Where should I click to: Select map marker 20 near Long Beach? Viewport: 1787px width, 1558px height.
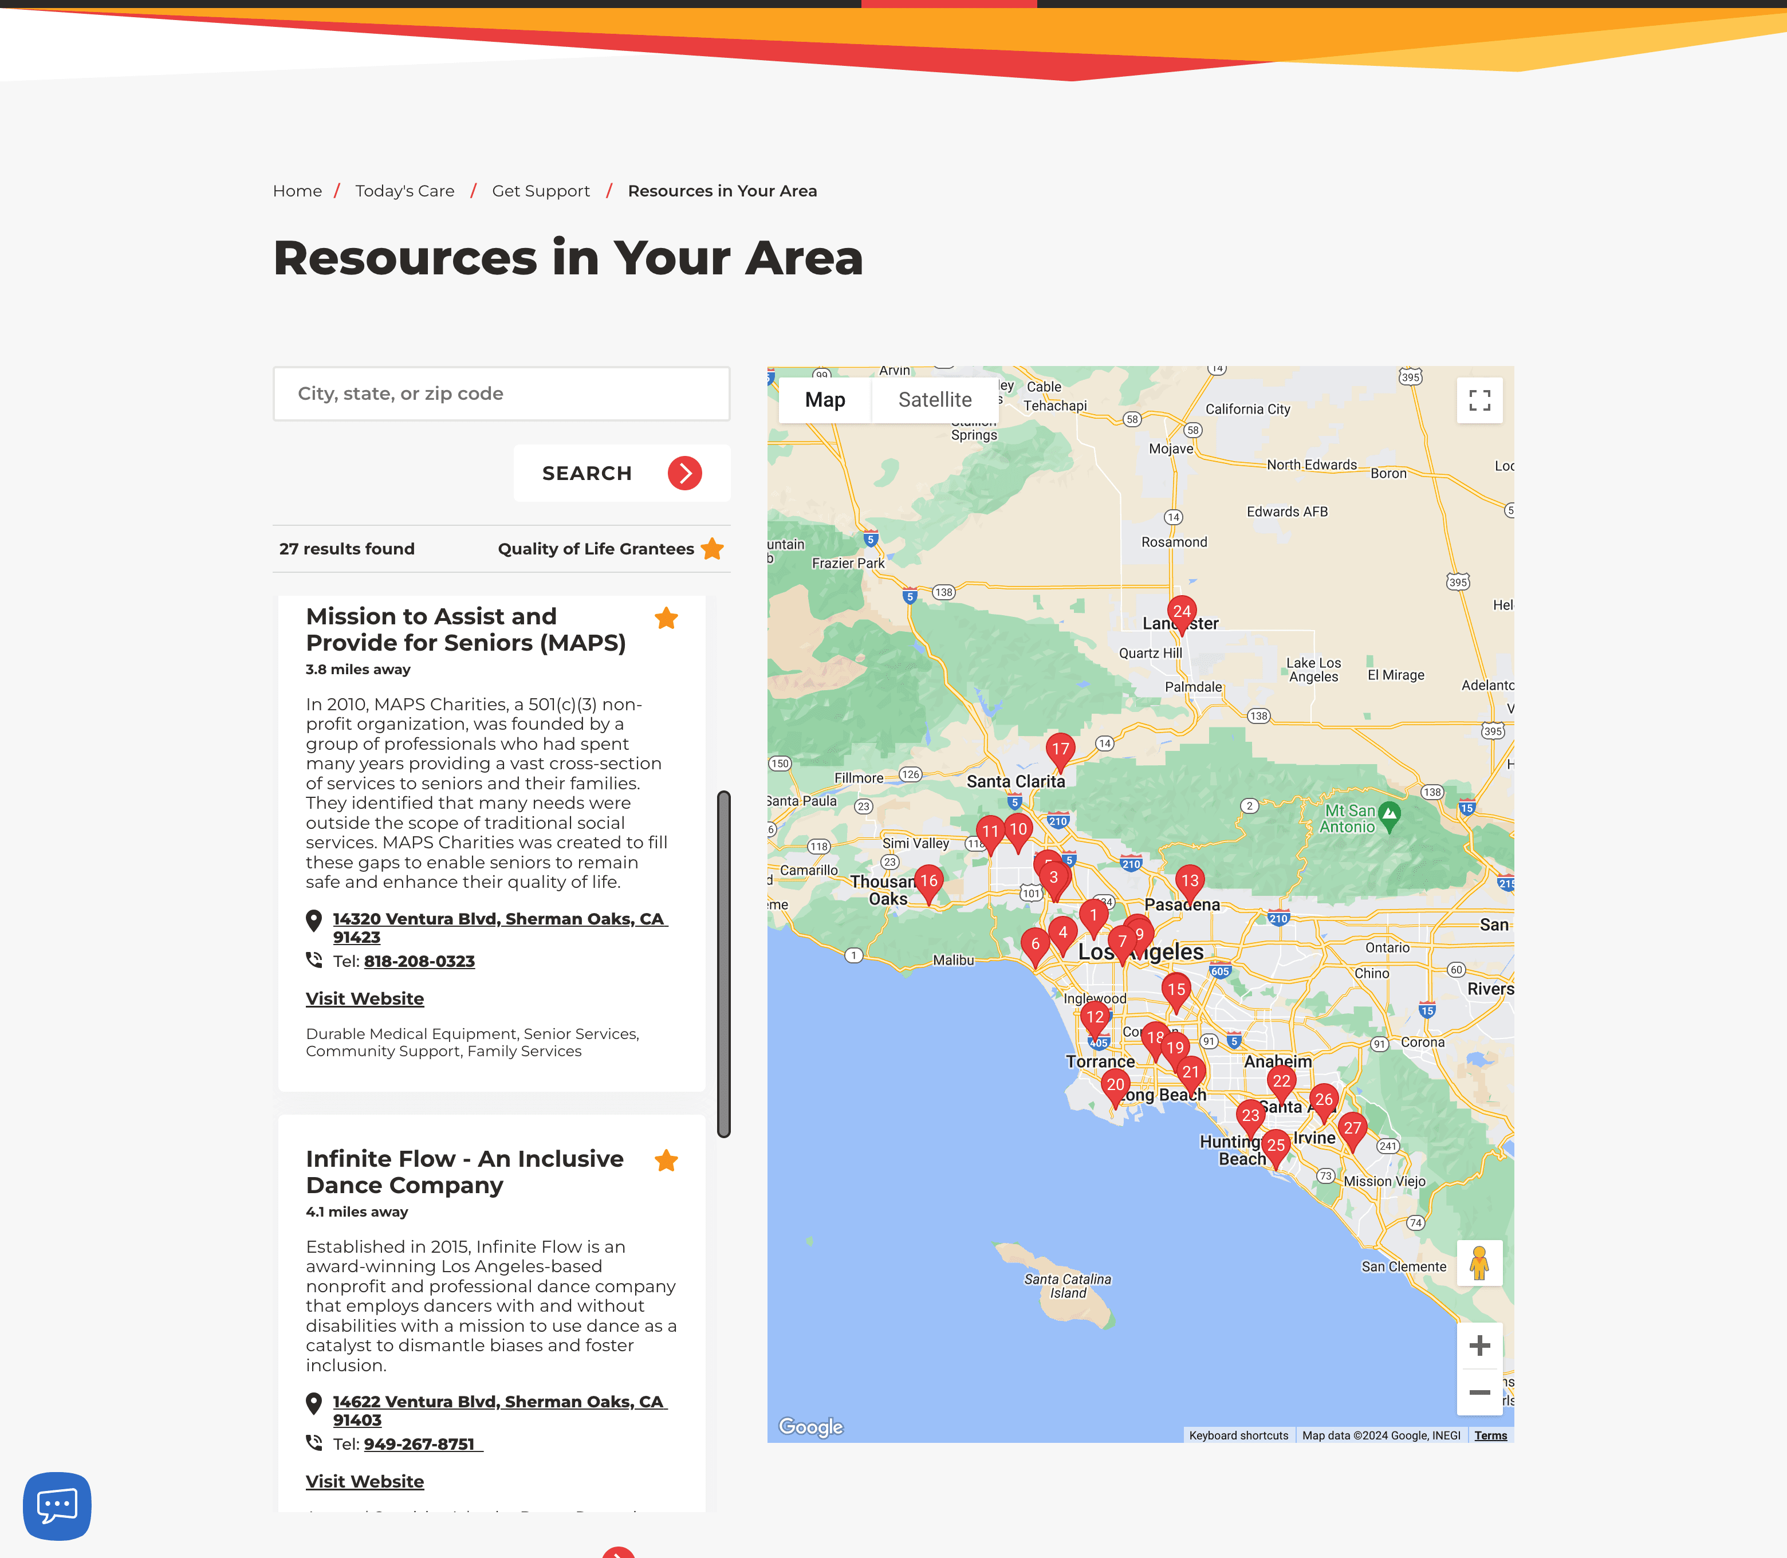1115,1086
